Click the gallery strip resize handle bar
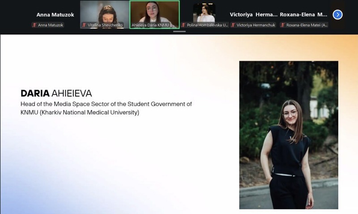Screen dimensions: 358x214 [x=179, y=31]
